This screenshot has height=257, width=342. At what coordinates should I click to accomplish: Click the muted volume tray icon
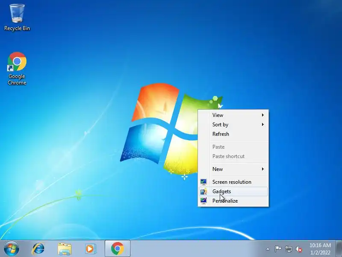[x=299, y=249]
